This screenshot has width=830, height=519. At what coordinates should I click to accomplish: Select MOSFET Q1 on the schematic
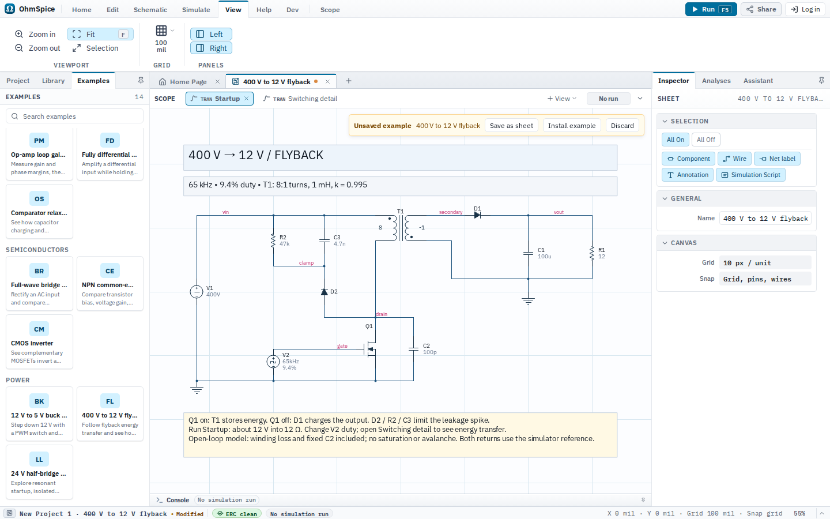pyautogui.click(x=371, y=349)
